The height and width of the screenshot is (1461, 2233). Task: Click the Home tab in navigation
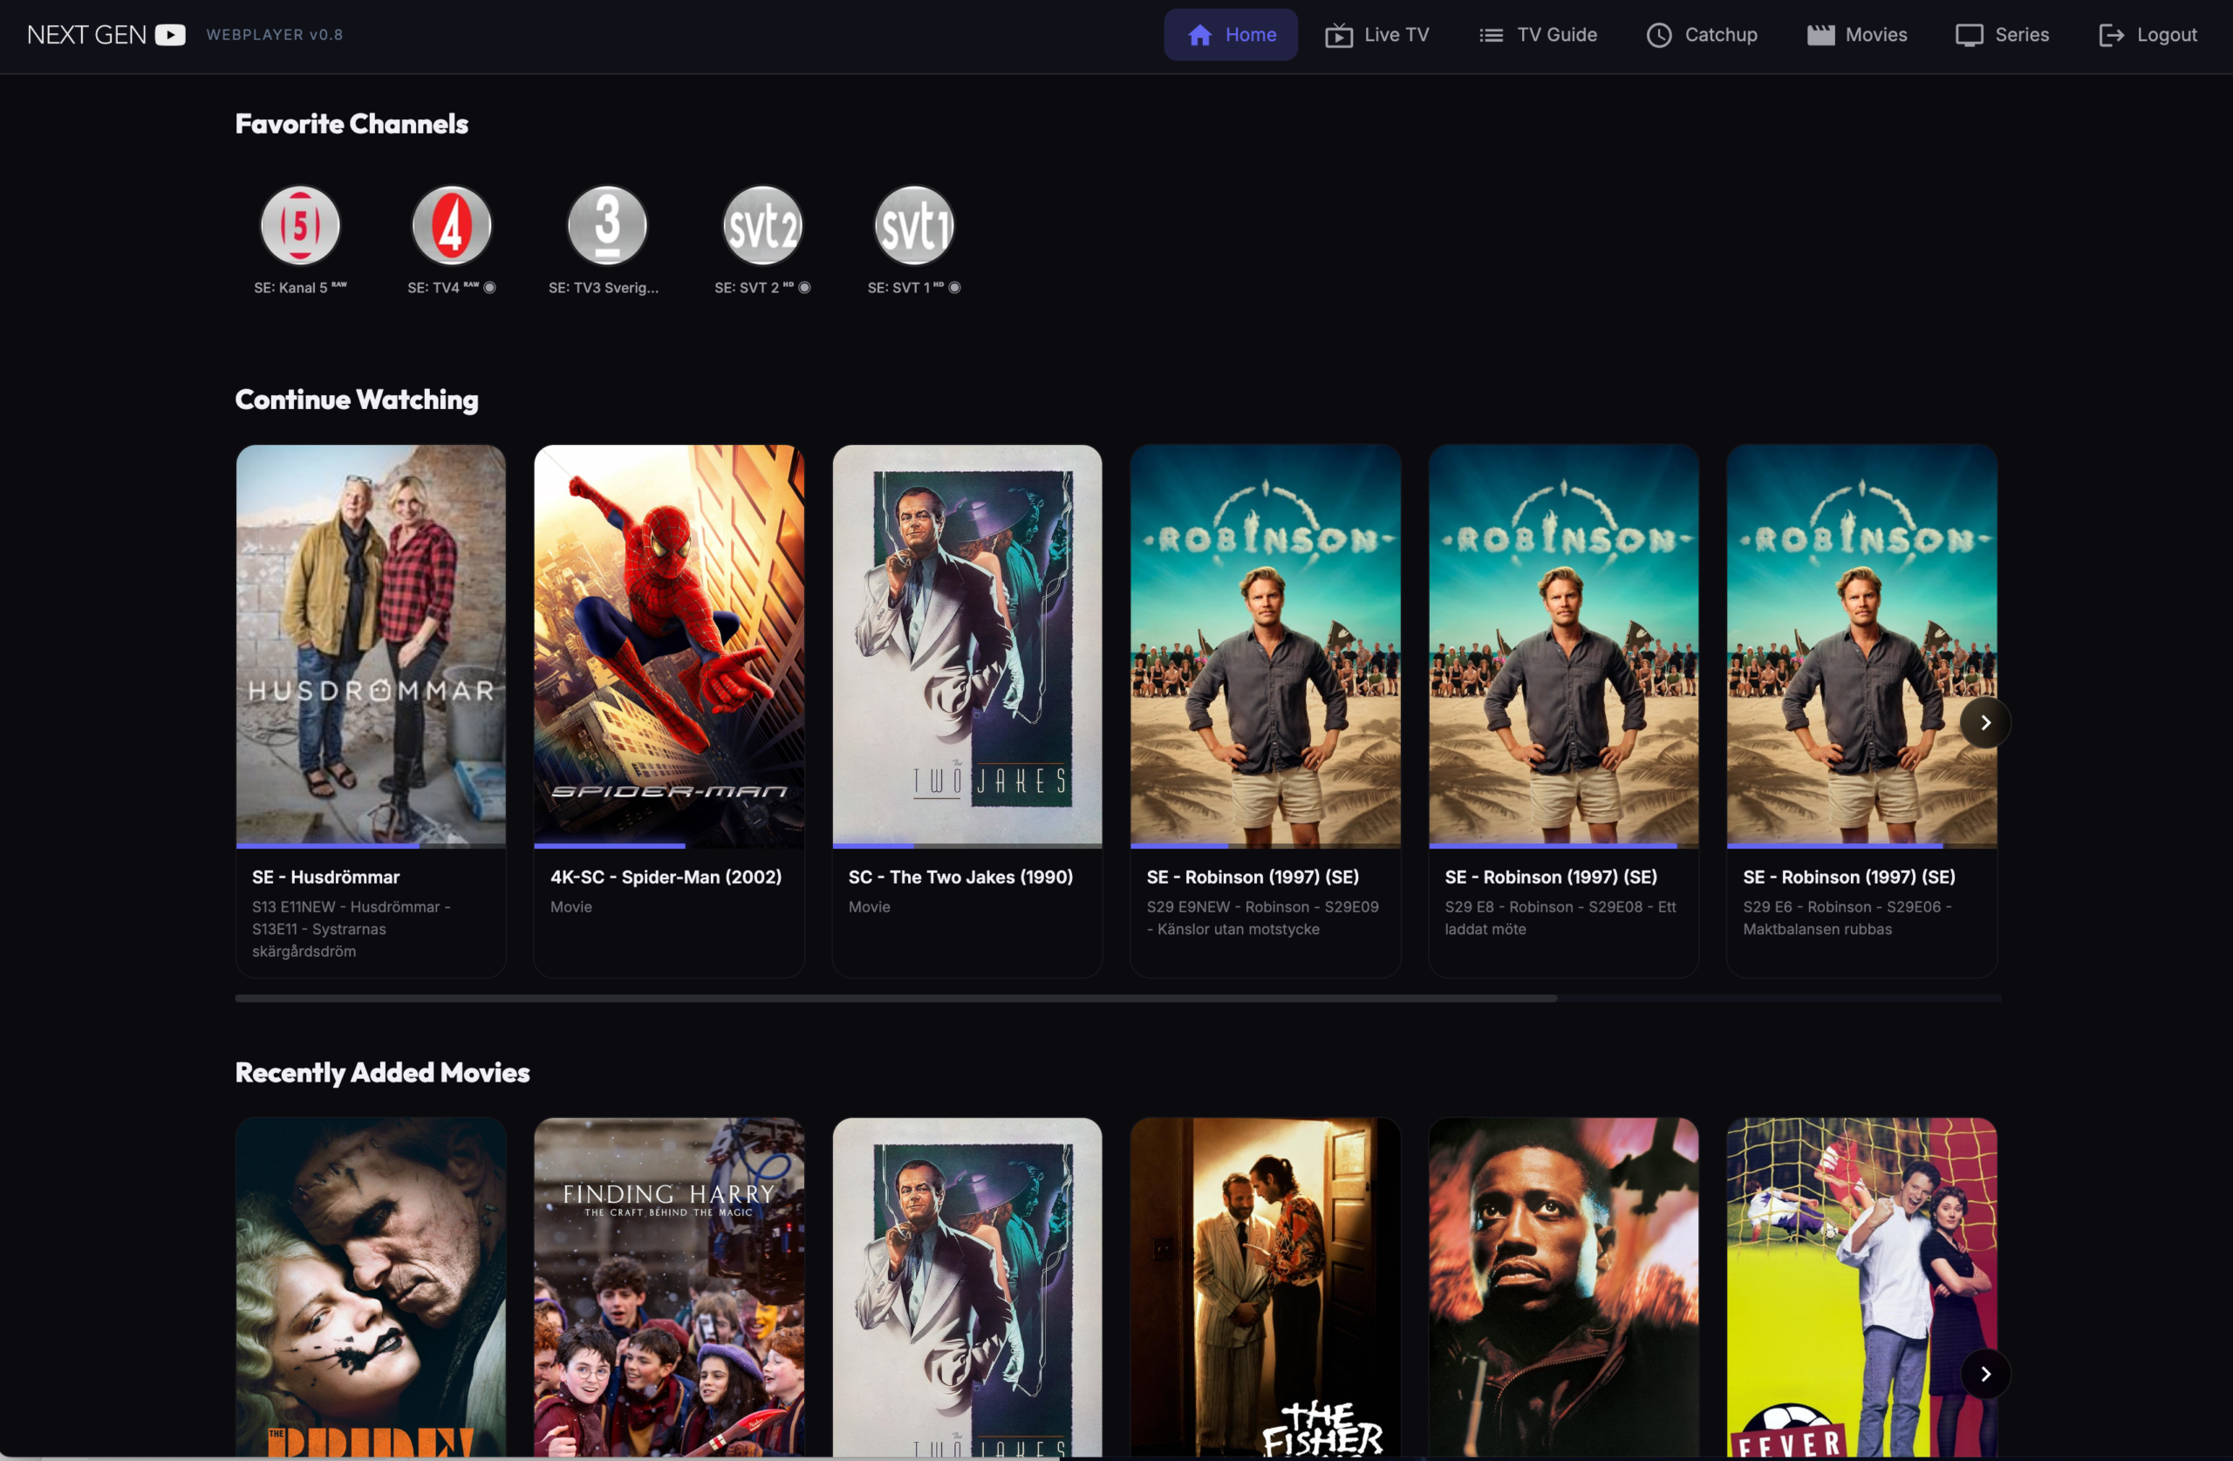tap(1230, 35)
